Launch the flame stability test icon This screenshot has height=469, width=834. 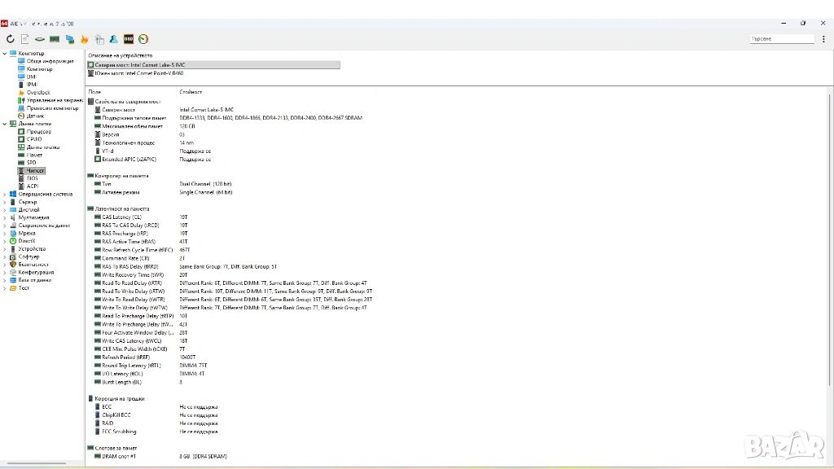pyautogui.click(x=84, y=38)
